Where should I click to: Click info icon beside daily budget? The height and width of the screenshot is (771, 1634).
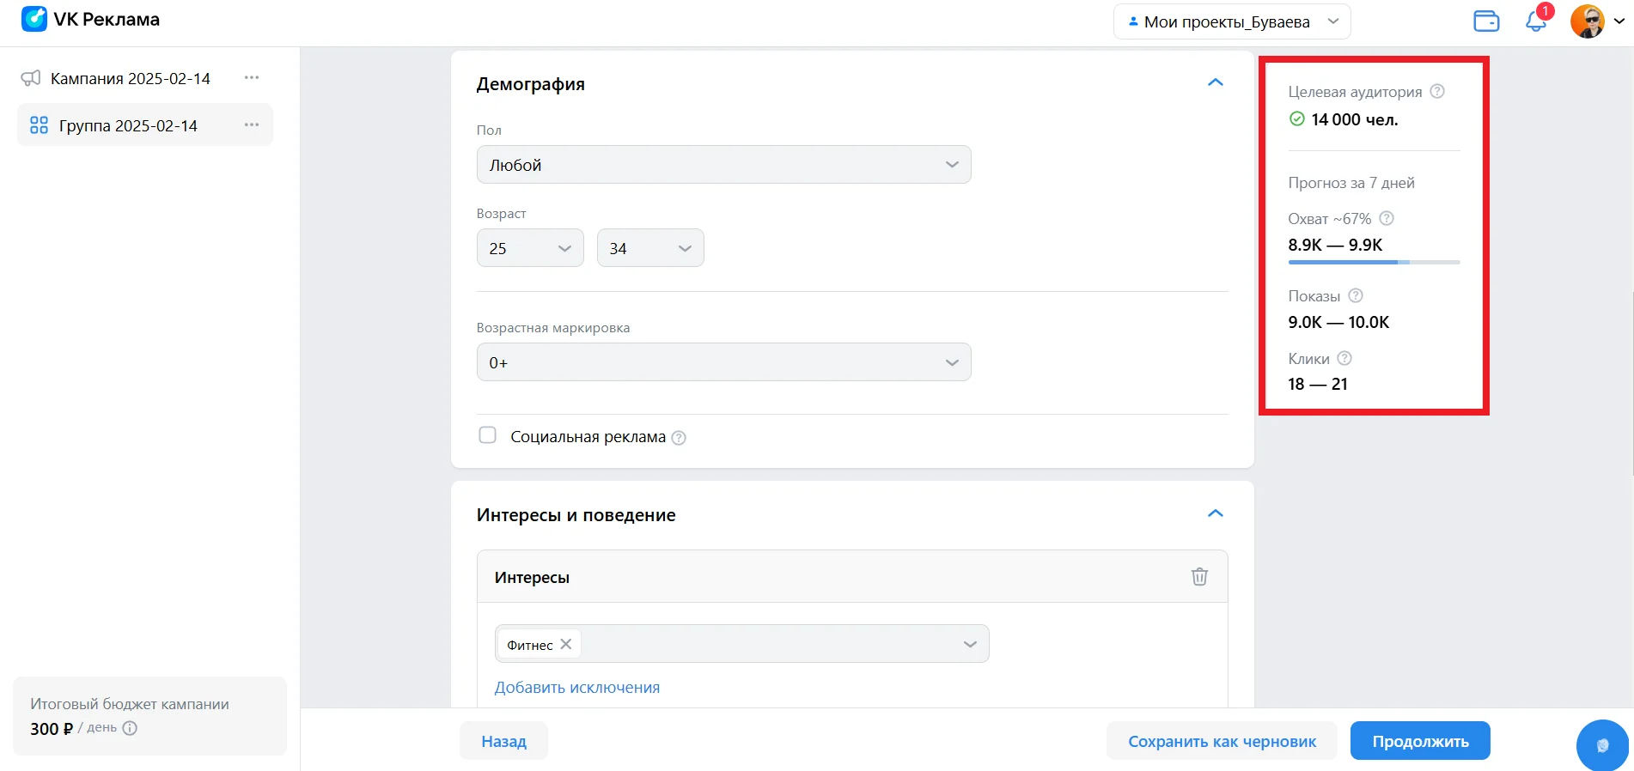coord(130,728)
